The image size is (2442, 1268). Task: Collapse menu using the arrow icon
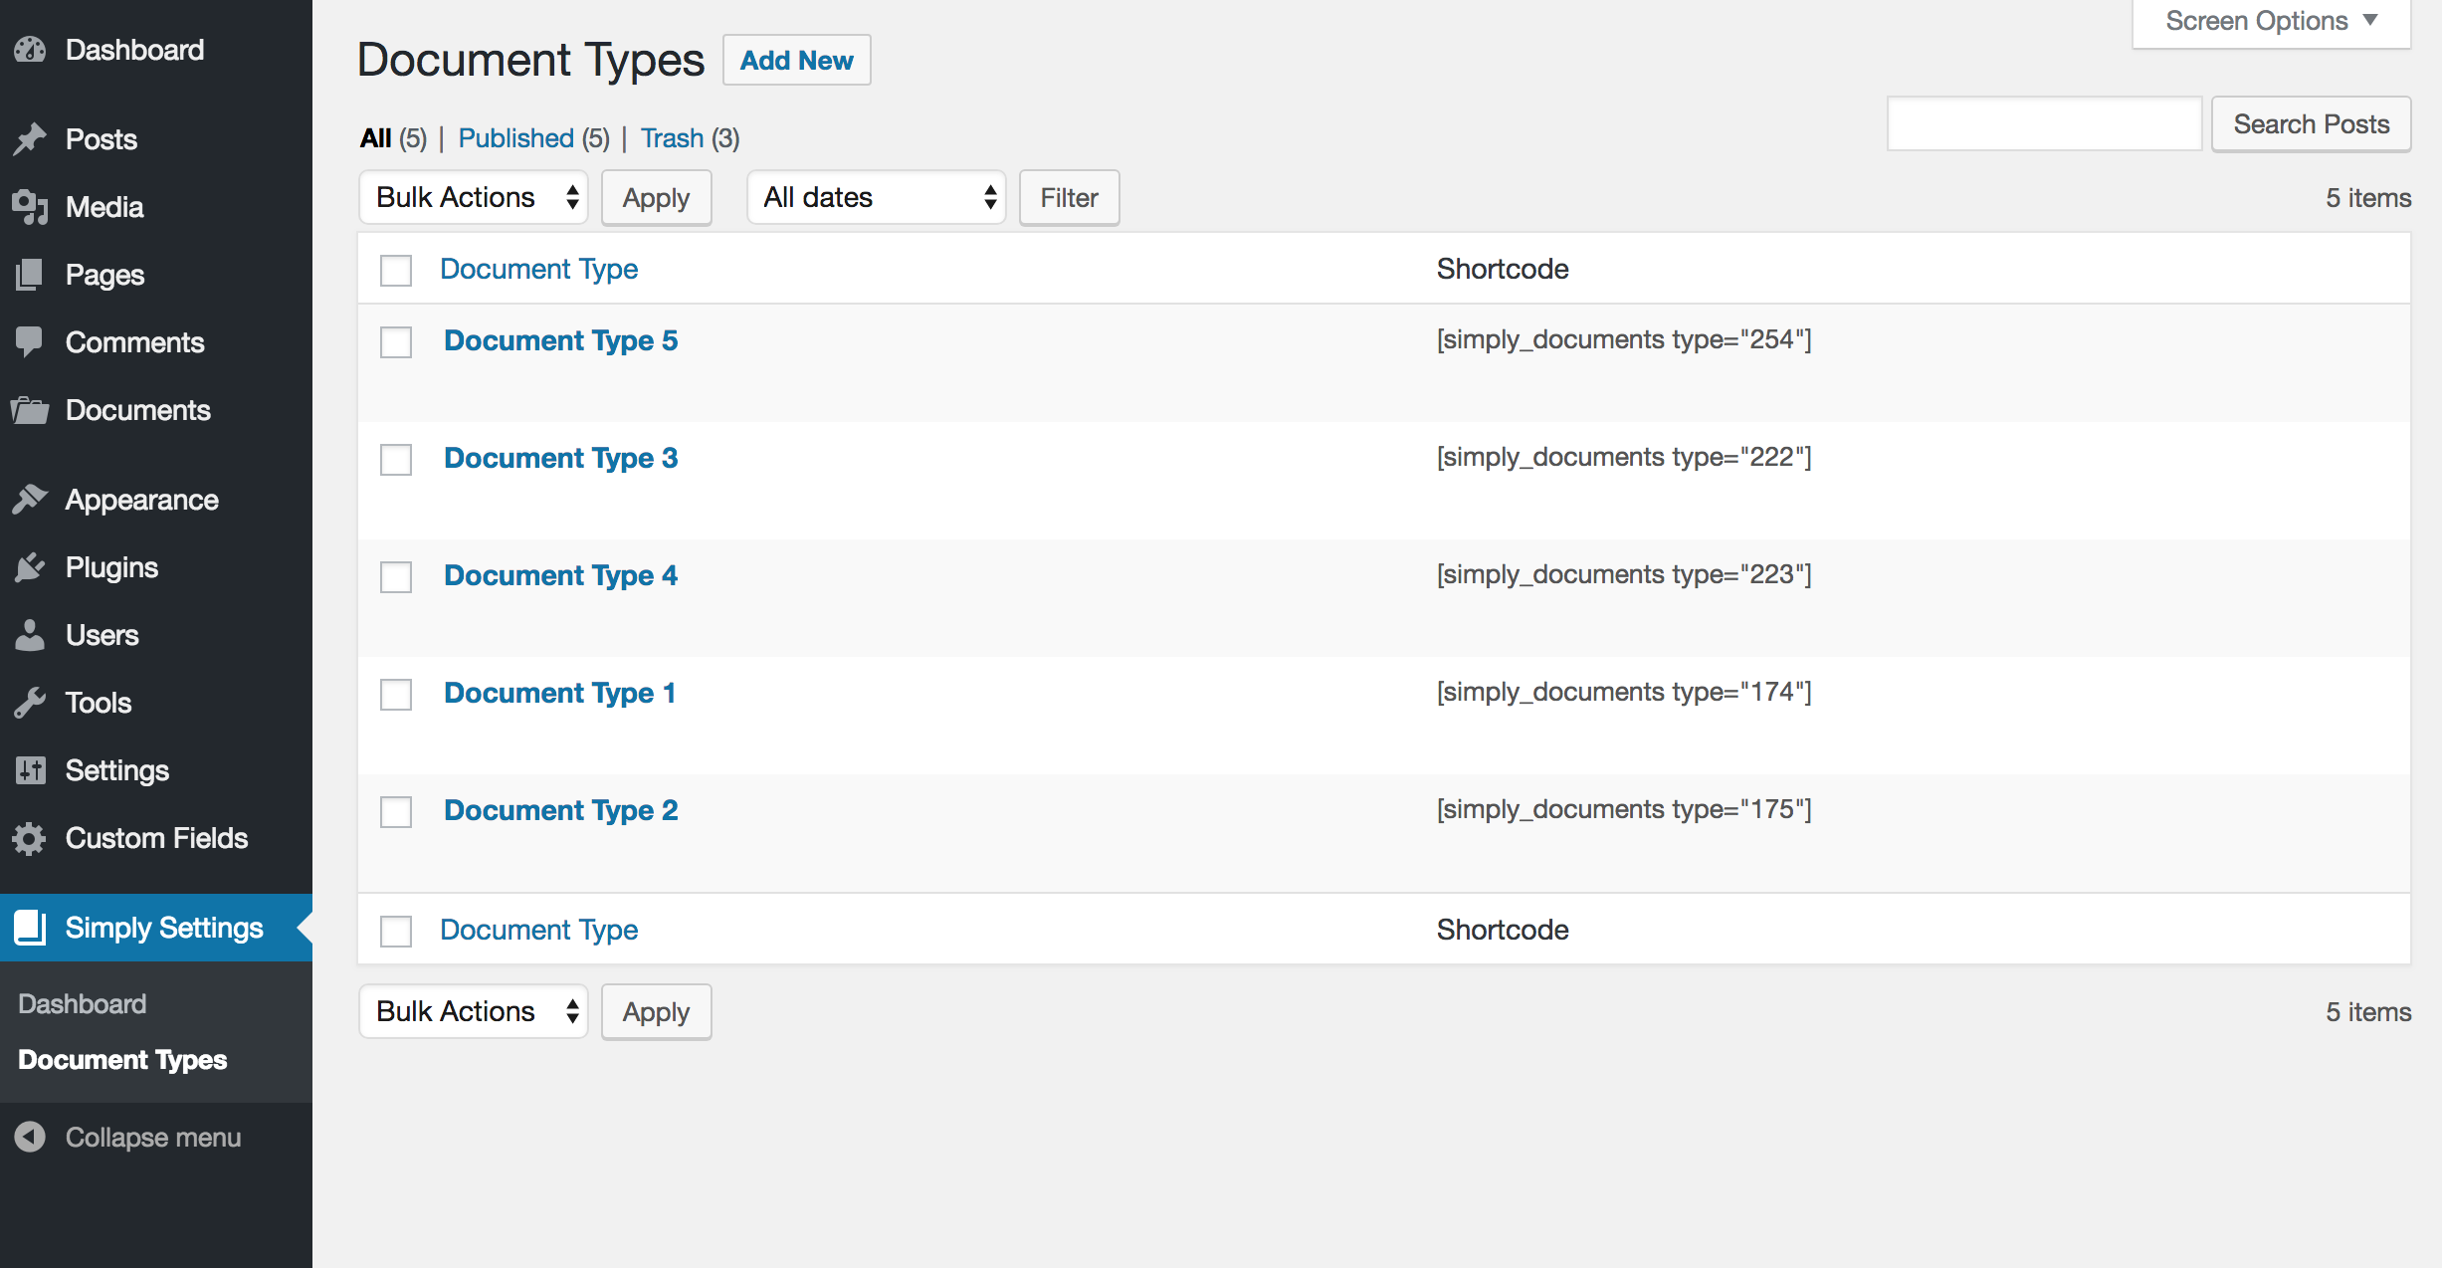tap(30, 1137)
